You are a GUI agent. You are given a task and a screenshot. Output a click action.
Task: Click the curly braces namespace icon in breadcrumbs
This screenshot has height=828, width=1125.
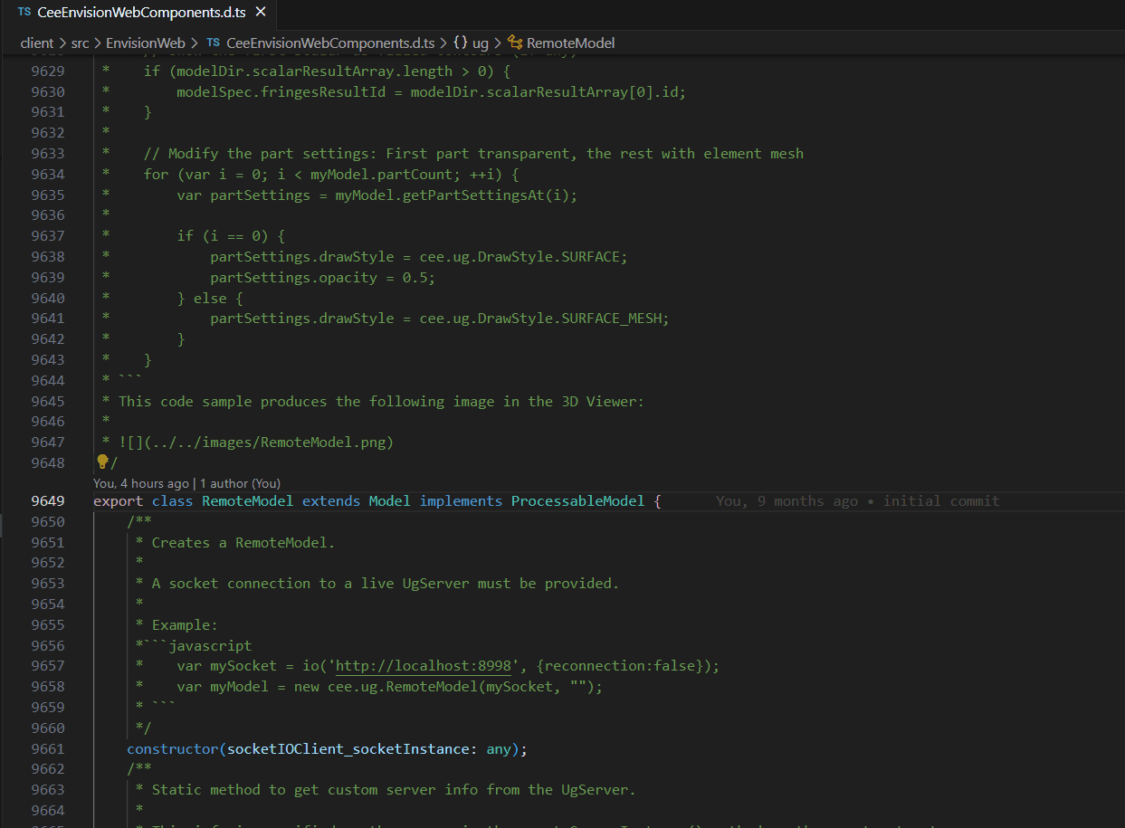click(x=460, y=43)
